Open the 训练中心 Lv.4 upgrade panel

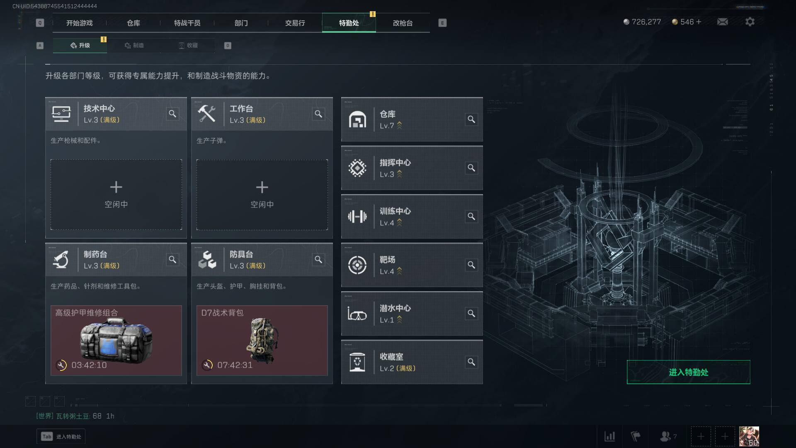pos(412,217)
